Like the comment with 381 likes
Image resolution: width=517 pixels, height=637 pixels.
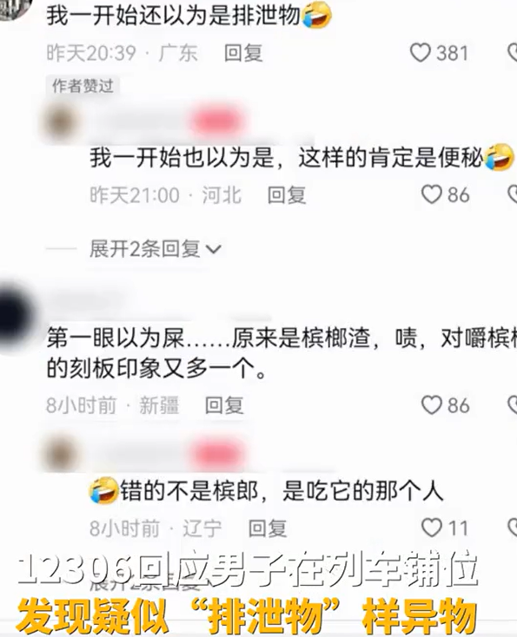(x=420, y=53)
